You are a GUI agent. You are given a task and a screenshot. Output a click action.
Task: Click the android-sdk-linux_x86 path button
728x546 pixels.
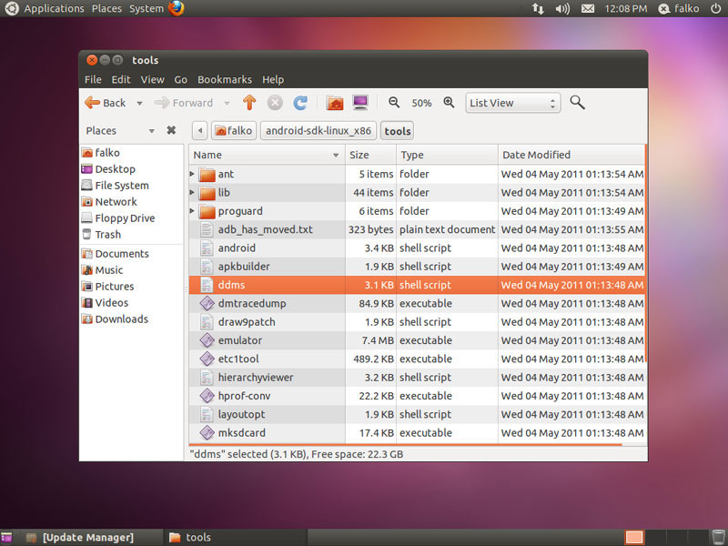318,131
